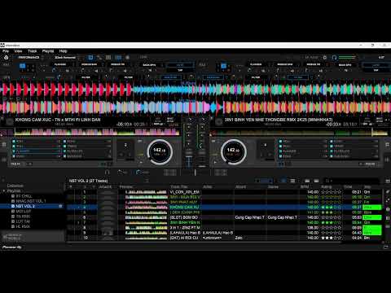Click the left edge pad mode icon of left deck
Viewport: 391px width, 293px height.
pos(4,145)
